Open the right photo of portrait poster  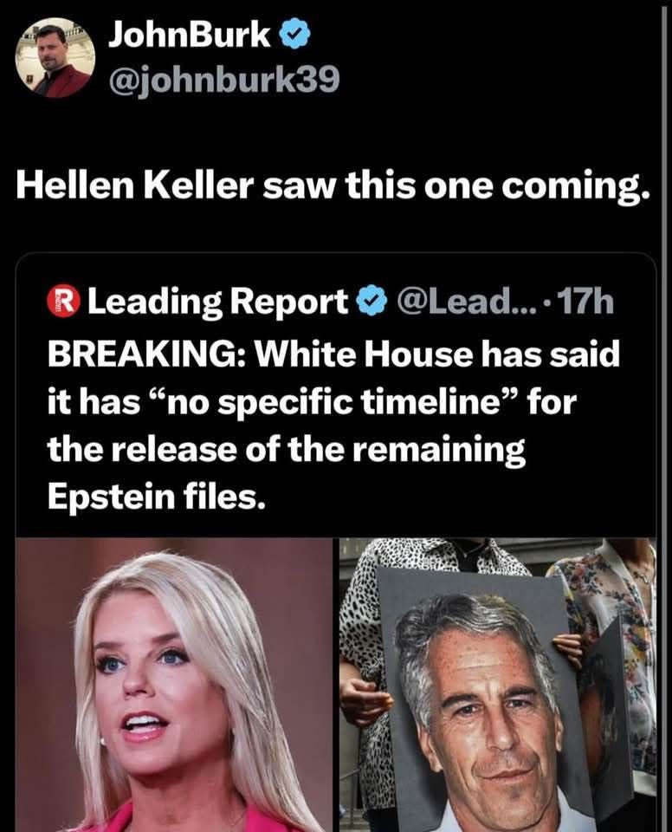[498, 685]
